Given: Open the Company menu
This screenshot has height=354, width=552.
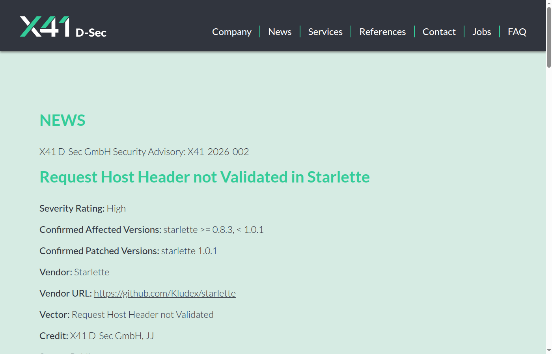Looking at the screenshot, I should [x=232, y=32].
